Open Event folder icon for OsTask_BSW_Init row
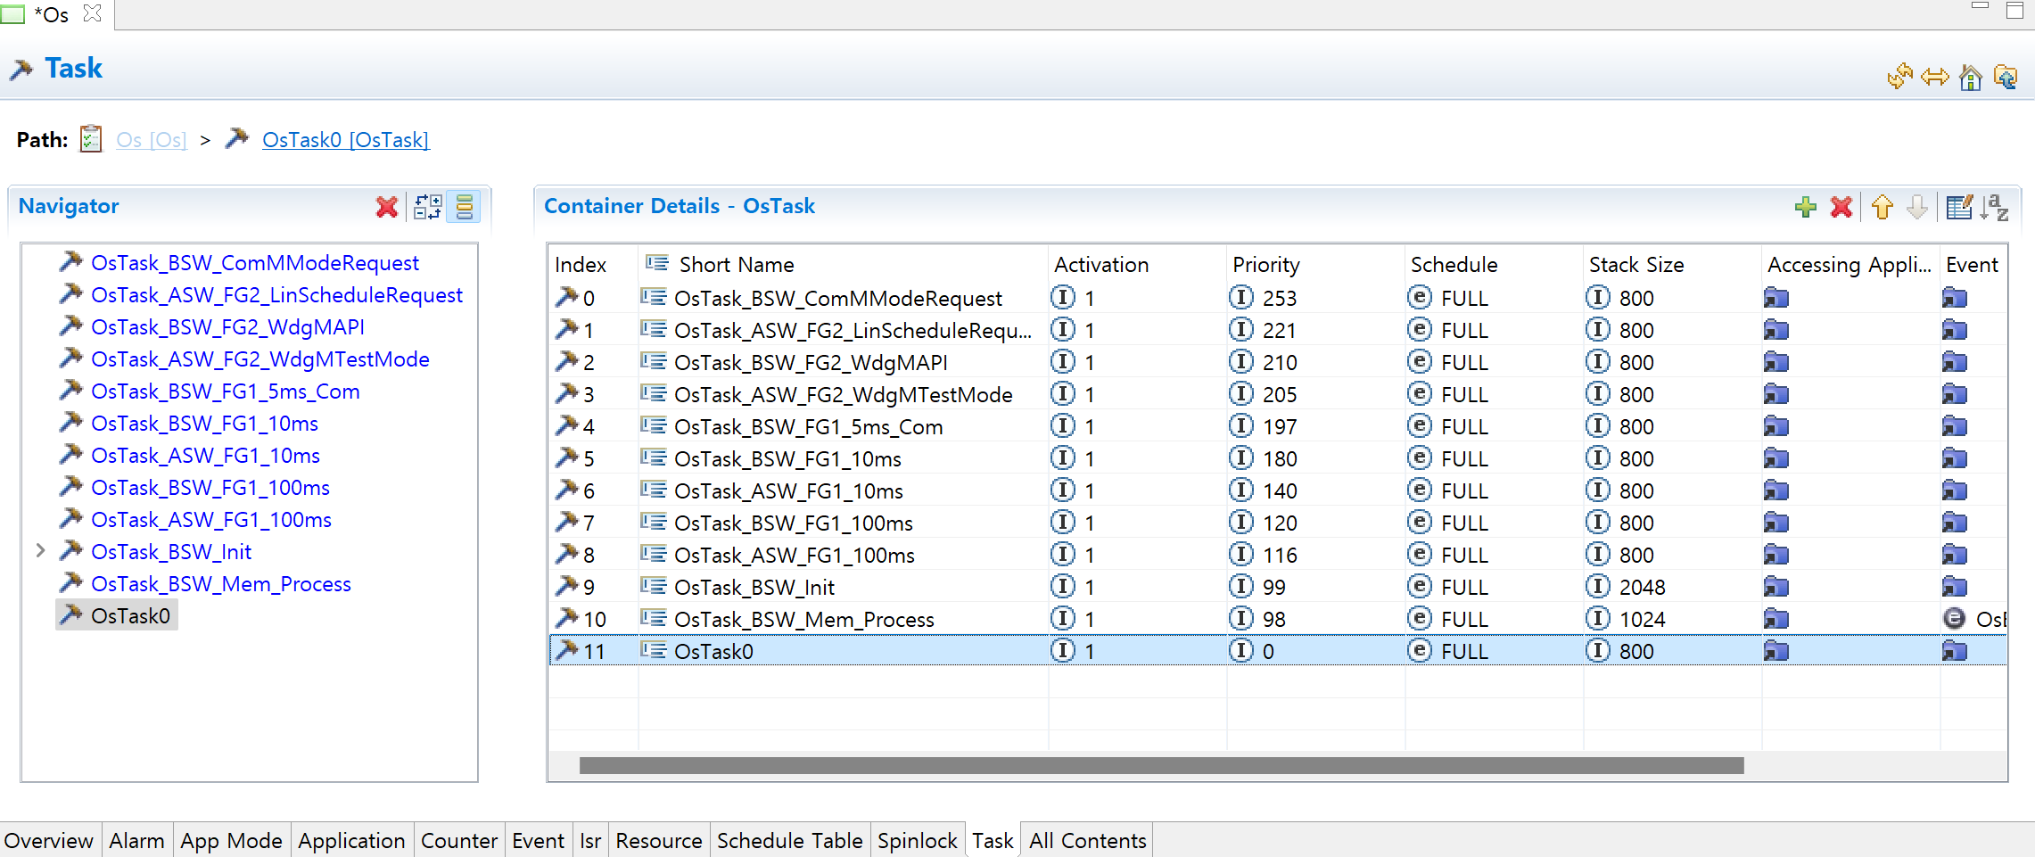Screen dimensions: 2035x857 coord(1955,587)
